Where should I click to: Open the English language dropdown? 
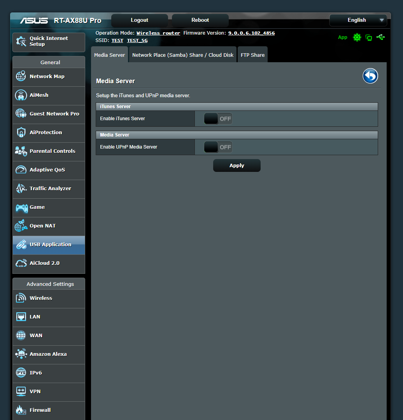pyautogui.click(x=358, y=20)
